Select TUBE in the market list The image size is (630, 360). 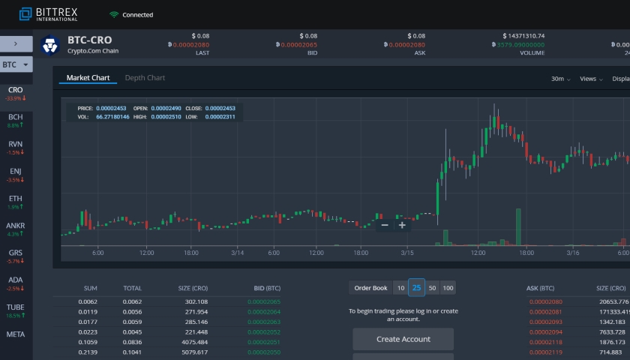coord(16,310)
